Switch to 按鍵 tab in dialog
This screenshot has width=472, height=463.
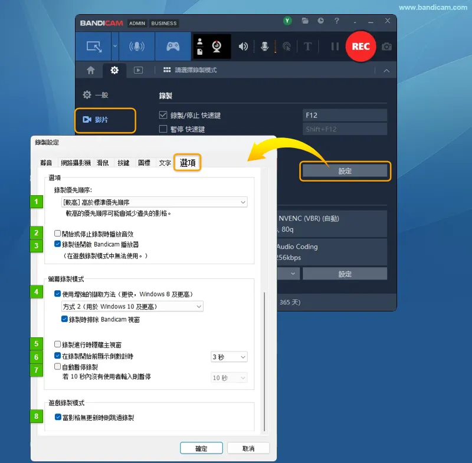(123, 163)
